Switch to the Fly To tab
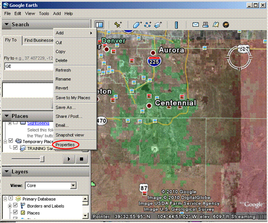268x223 pixels. coord(11,40)
